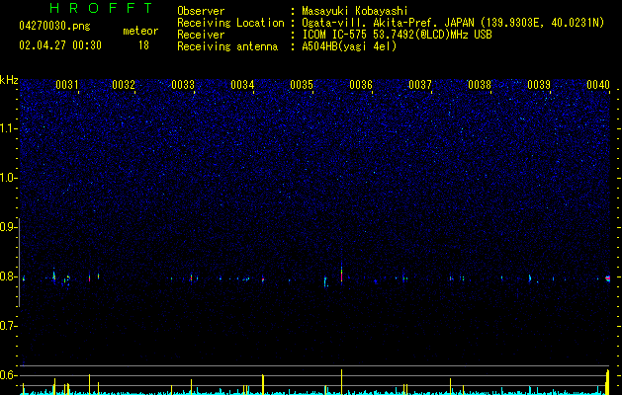Select the ICOM IC-575 53.7492 MHz USB text
Image resolution: width=622 pixels, height=395 pixels.
tap(397, 35)
